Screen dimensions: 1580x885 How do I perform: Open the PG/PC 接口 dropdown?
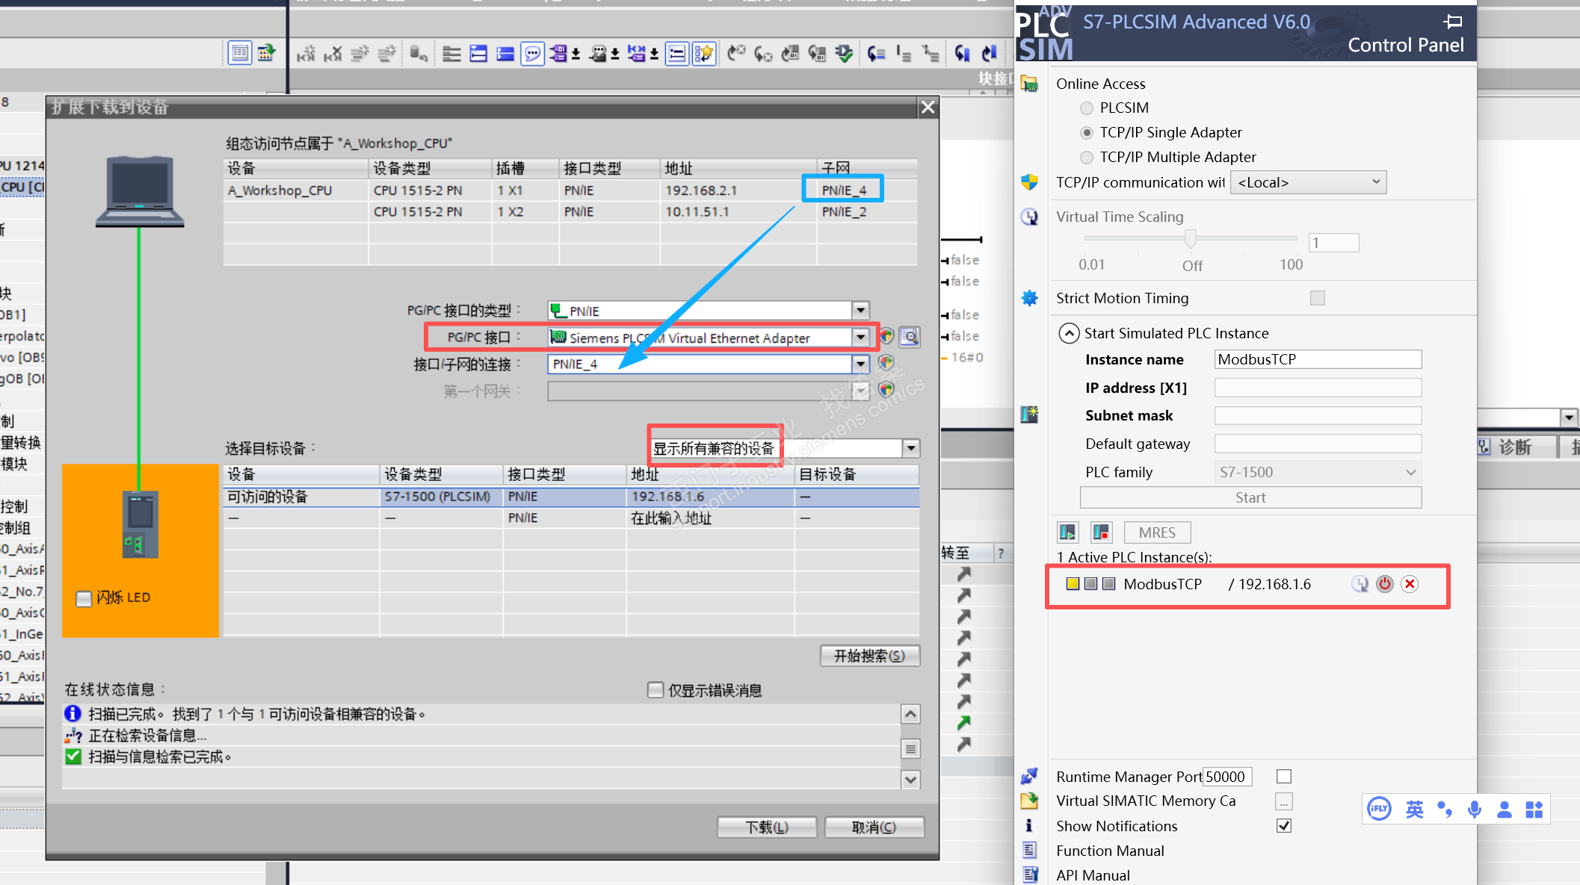pyautogui.click(x=861, y=338)
